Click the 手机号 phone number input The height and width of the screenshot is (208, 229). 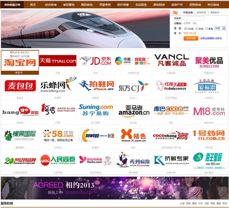[x=194, y=18]
